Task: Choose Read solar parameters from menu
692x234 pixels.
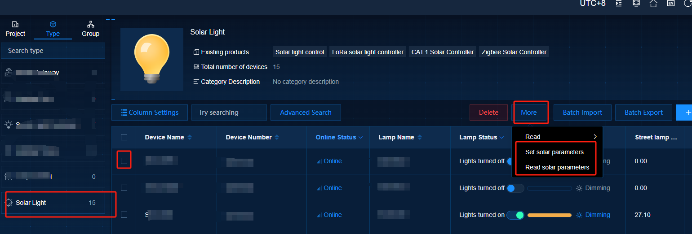Action: point(557,167)
